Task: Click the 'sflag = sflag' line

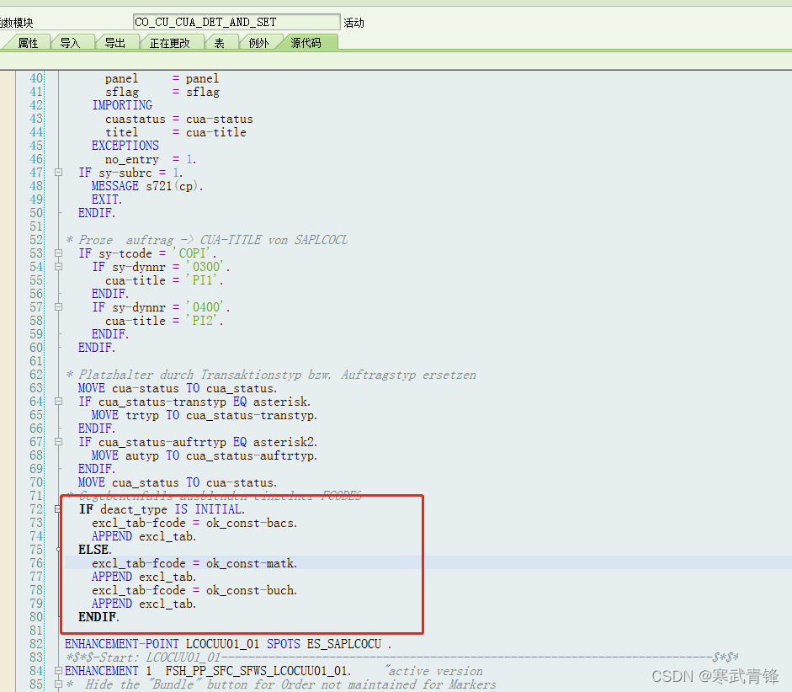Action: click(x=162, y=92)
